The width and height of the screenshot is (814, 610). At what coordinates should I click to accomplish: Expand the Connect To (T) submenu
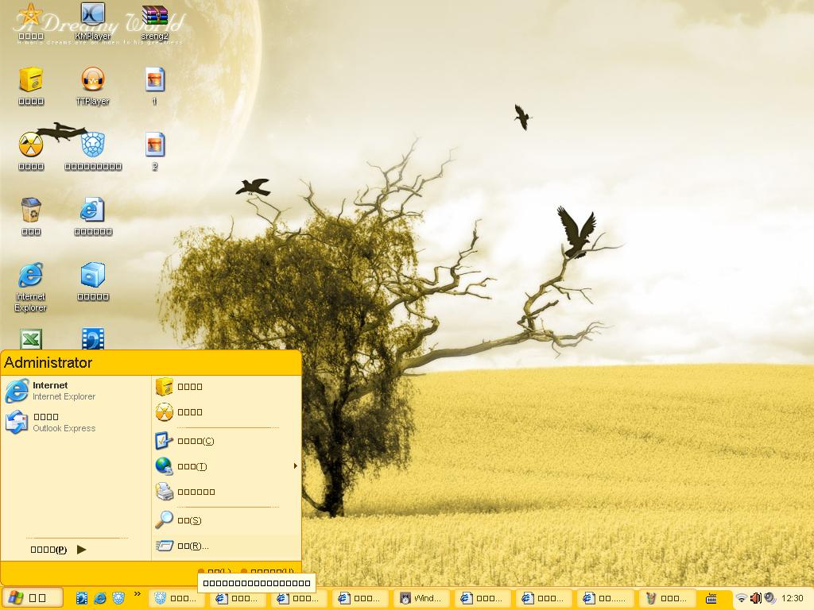(295, 466)
